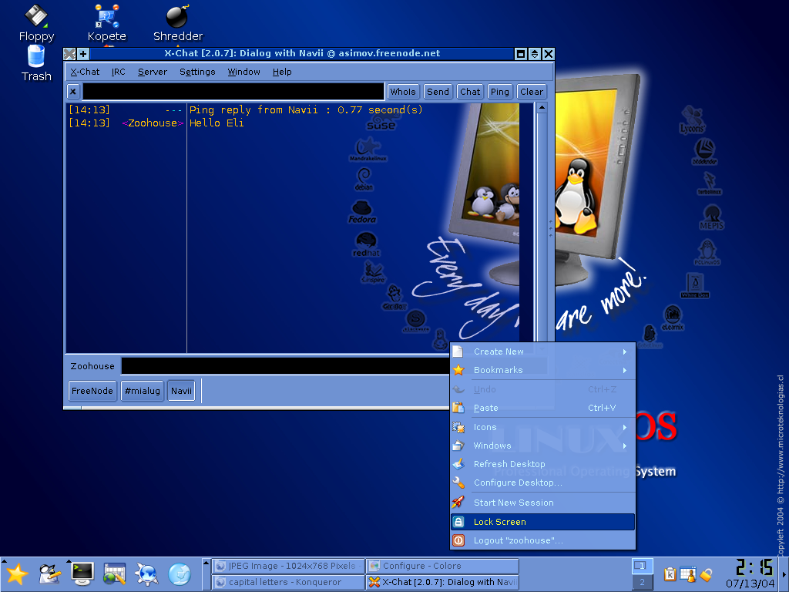789x592 pixels.
Task: Click the Paste clipboard icon
Action: pyautogui.click(x=458, y=408)
